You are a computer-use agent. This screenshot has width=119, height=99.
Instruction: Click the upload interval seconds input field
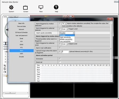[x=65, y=52]
